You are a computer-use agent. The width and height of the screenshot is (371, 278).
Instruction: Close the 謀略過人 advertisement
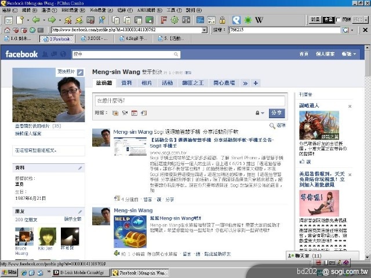coord(350,107)
